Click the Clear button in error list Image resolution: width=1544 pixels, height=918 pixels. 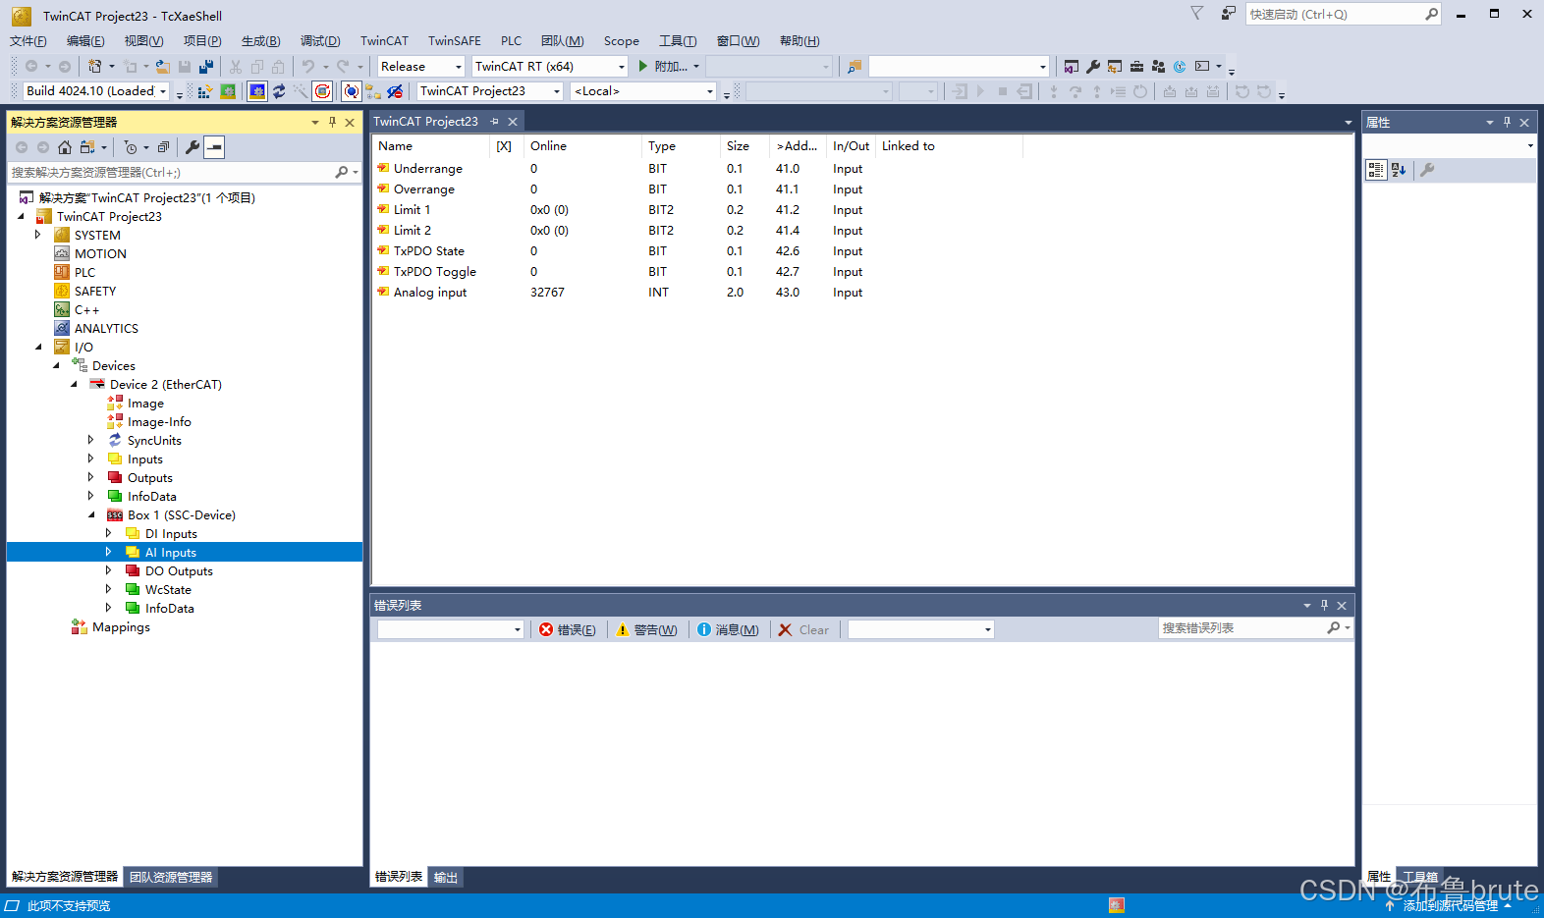[803, 630]
